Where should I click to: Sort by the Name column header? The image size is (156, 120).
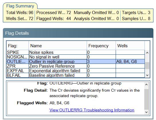pyautogui.click(x=58, y=46)
